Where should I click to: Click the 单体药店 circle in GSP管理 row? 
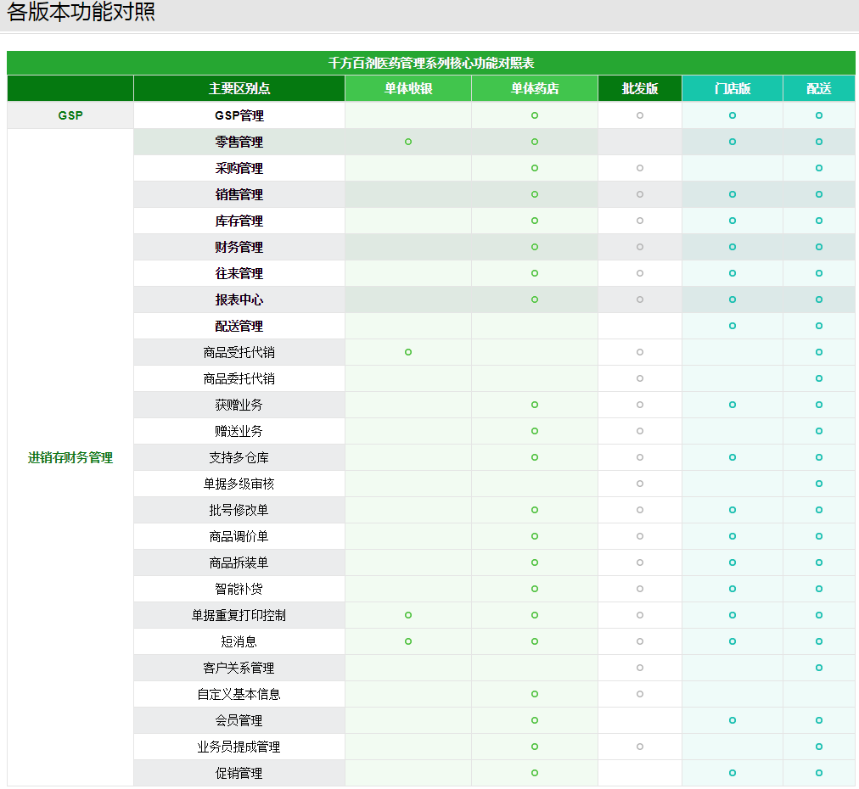click(535, 115)
